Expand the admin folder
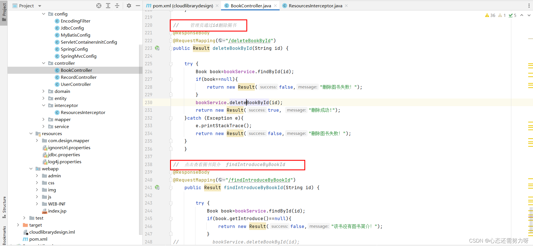 (x=37, y=176)
